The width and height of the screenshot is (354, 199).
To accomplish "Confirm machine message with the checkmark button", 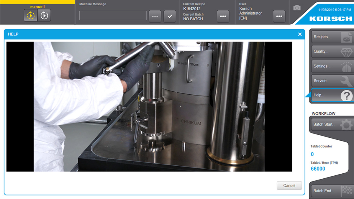I will 170,16.
